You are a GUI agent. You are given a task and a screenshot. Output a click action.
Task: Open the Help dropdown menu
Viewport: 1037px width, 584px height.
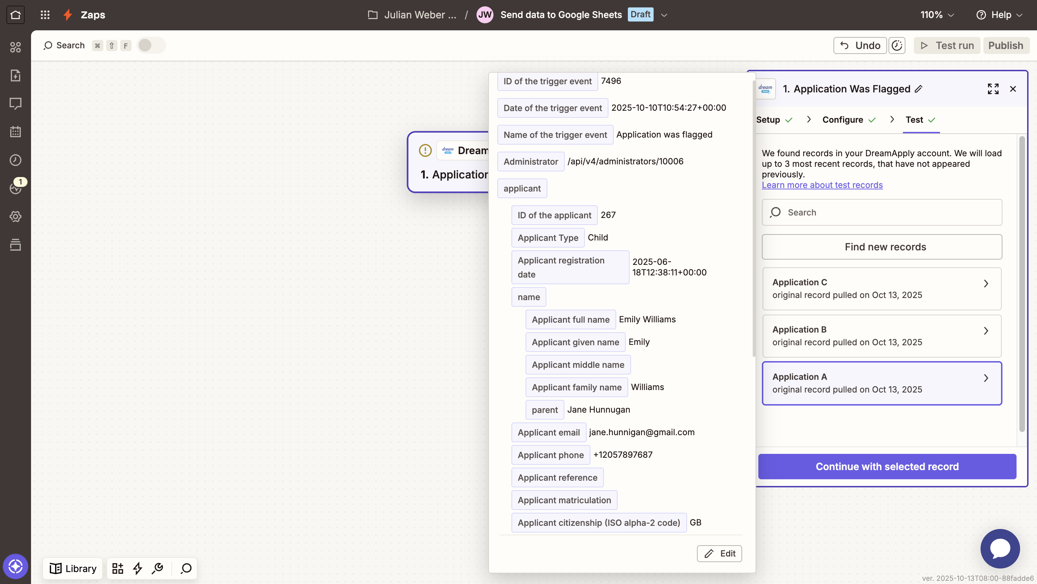point(1000,15)
